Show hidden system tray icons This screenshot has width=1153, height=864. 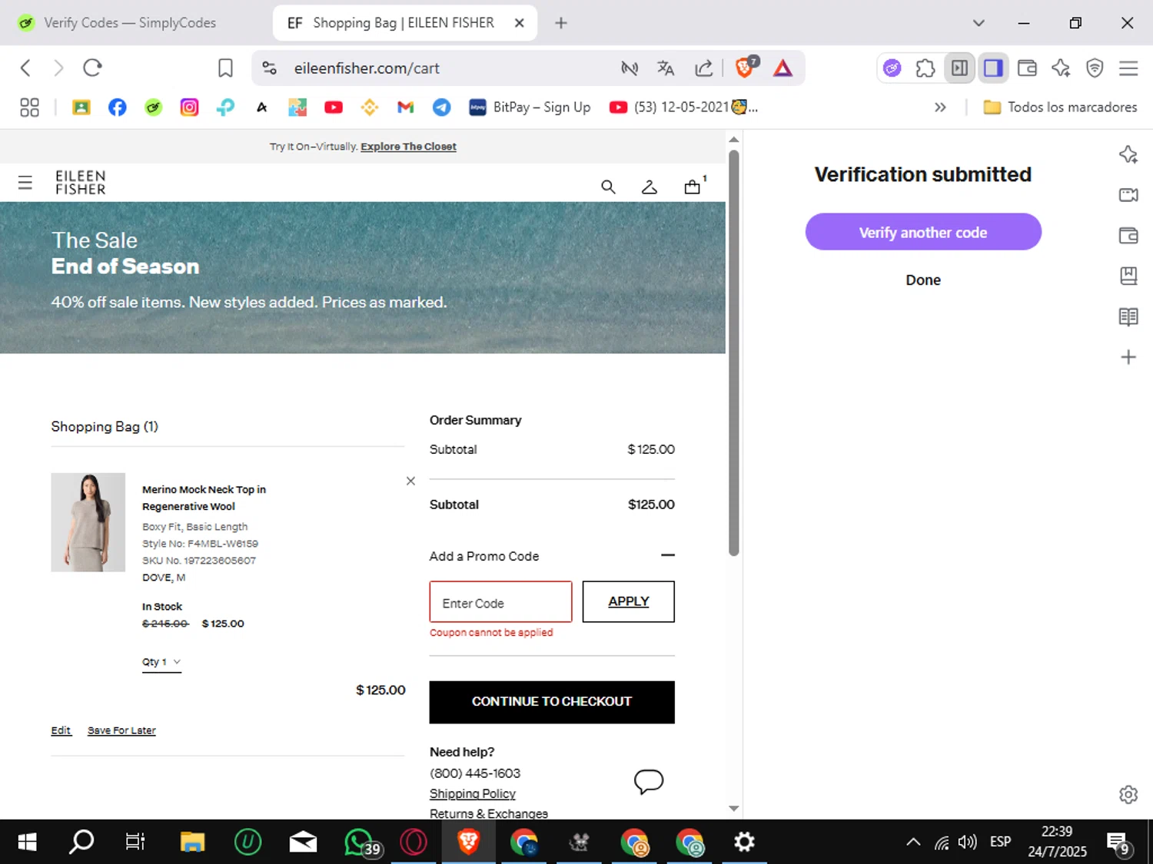pyautogui.click(x=913, y=842)
